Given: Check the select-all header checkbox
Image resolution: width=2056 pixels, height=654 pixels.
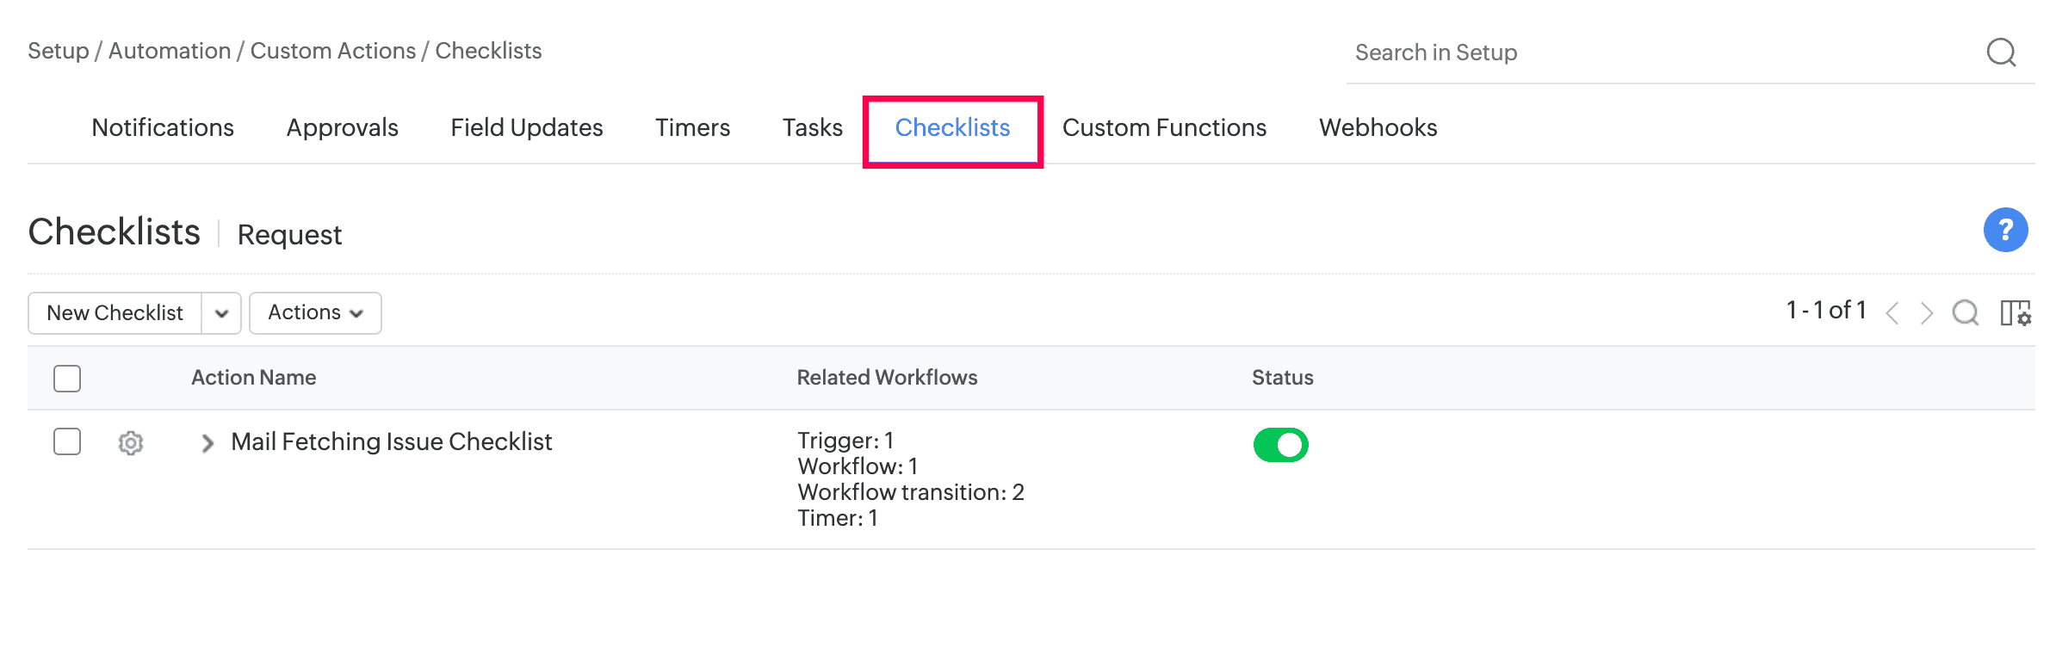Looking at the screenshot, I should 67,379.
